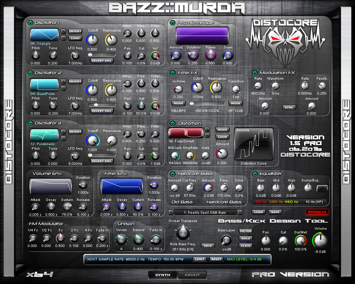Click the Global Transpose knob
Viewport: 355px width, 284px height.
[x=183, y=232]
